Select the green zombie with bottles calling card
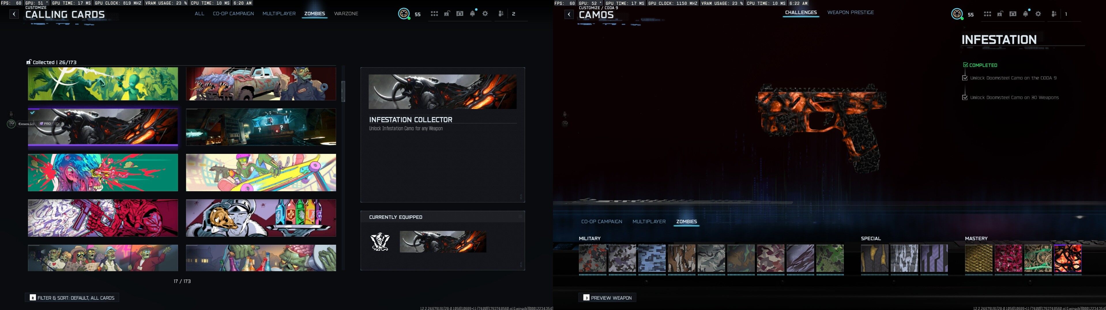Viewport: 1106px width, 310px height. click(261, 258)
